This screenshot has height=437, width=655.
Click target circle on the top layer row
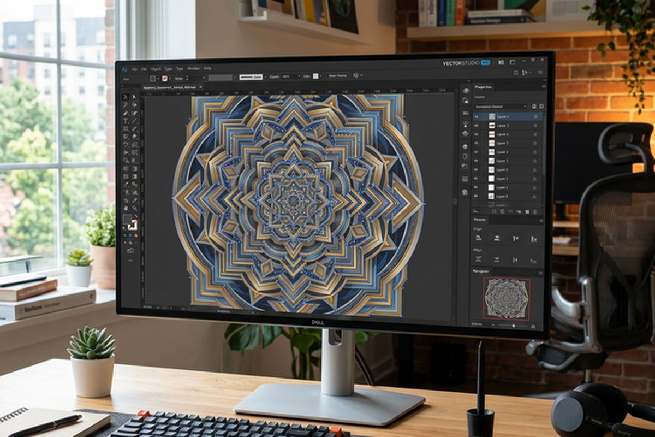[x=535, y=116]
